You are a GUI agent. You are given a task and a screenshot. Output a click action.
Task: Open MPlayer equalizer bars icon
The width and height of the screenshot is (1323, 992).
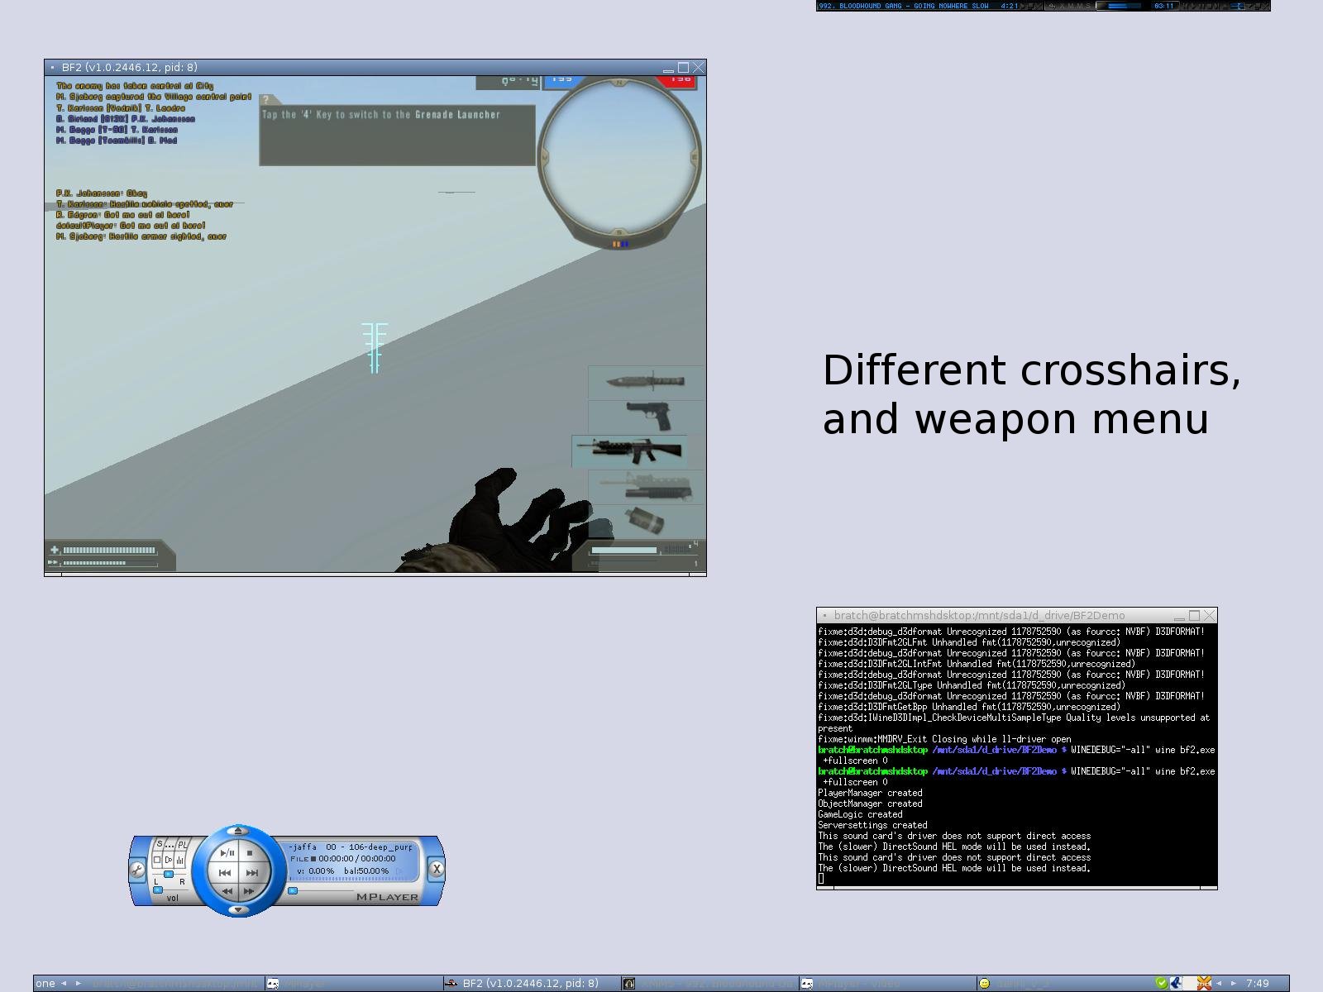pyautogui.click(x=179, y=861)
